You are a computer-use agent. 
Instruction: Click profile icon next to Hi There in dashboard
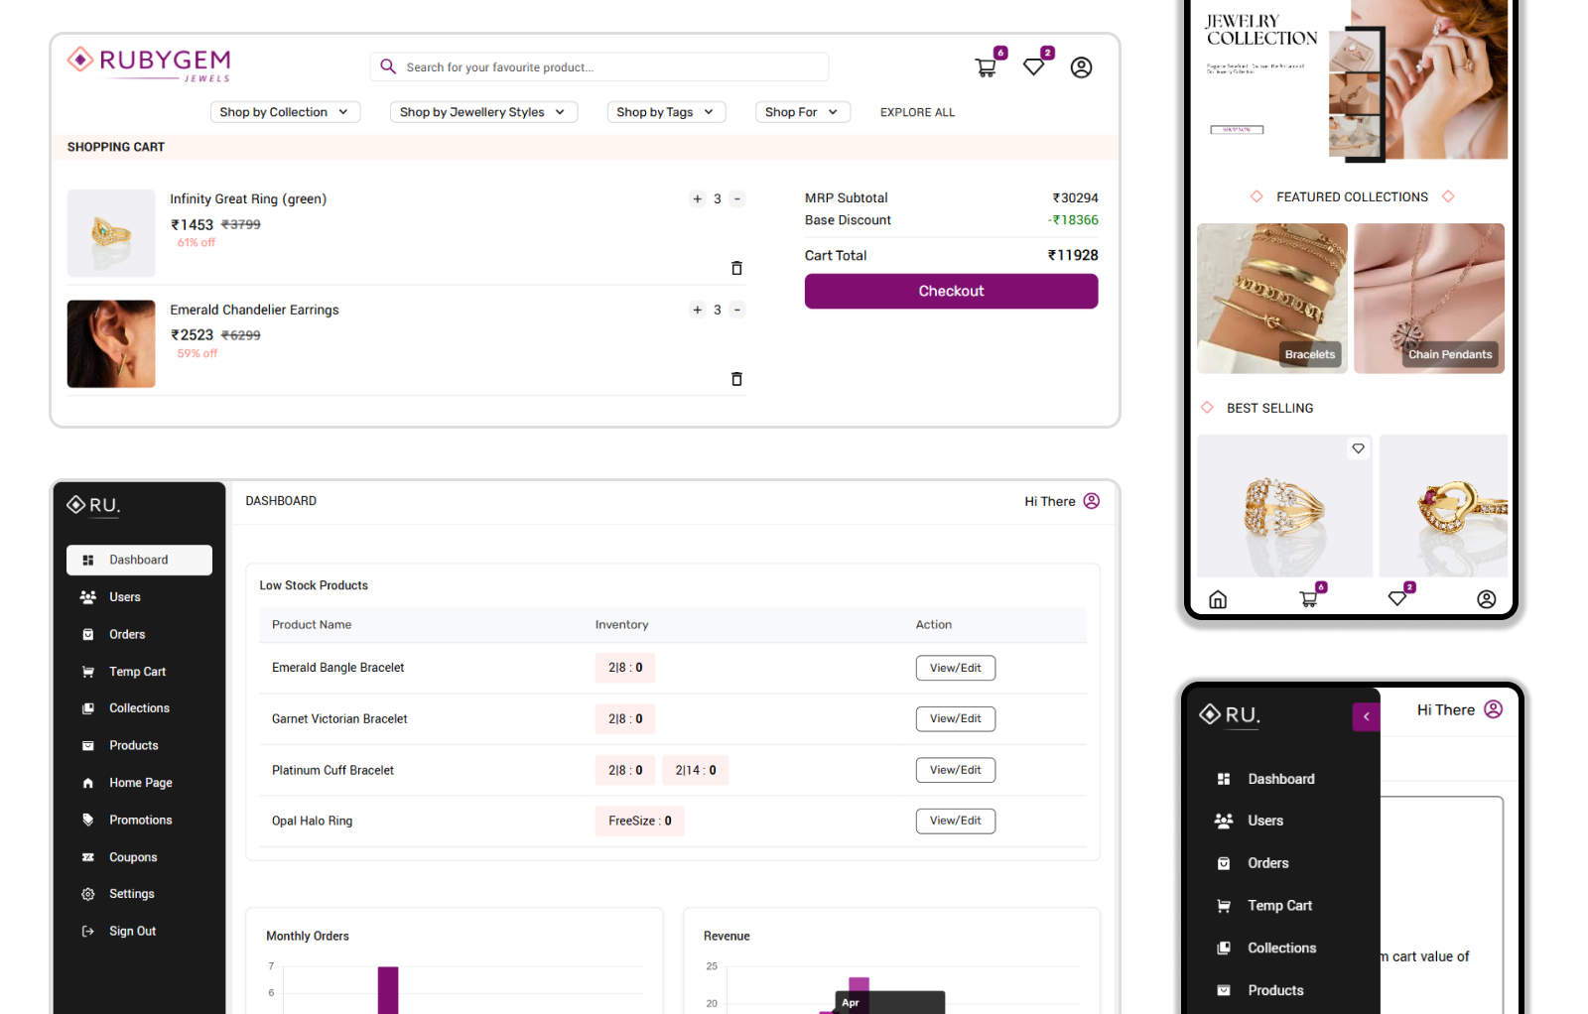pos(1091,501)
